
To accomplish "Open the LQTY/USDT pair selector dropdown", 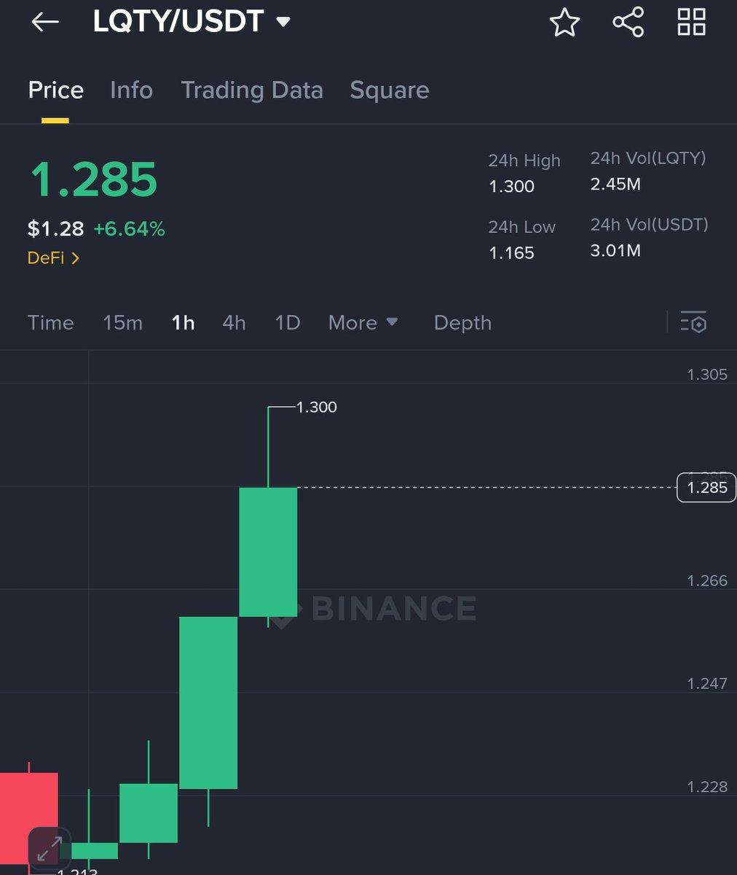I will point(192,21).
